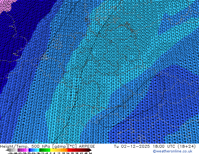The height and width of the screenshot is (154, 199).
Task: Click the 'Tu 02-12-2025 18:00 UTC' timestamp
Action: tap(145, 146)
